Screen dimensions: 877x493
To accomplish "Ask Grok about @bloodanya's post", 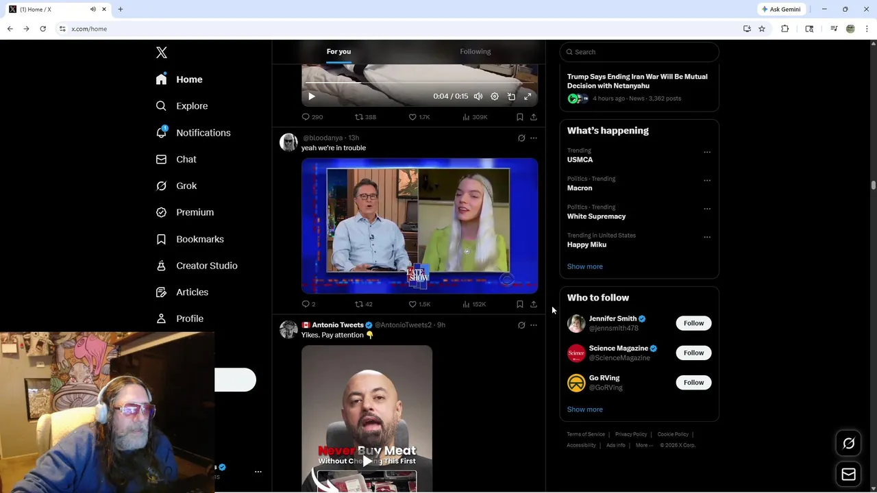I will click(521, 138).
